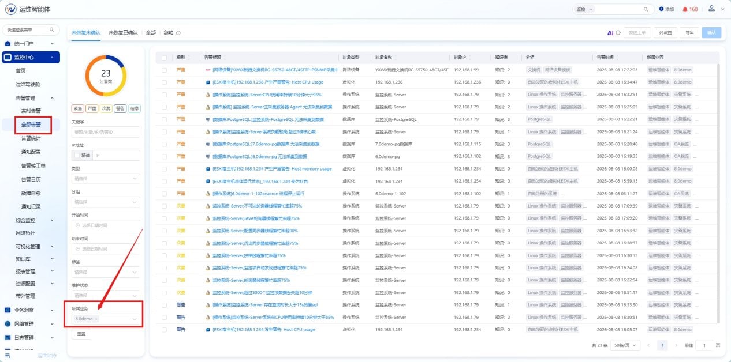
Task: Check the box for ServerCPU使用率持续10分钟 row
Action: [x=164, y=95]
